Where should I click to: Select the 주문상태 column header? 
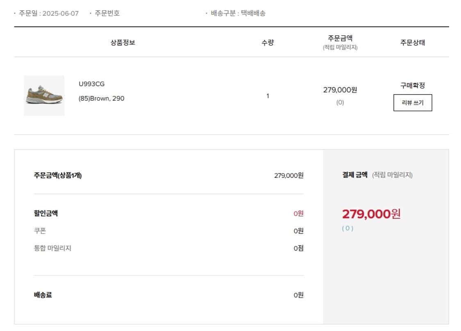pos(412,42)
